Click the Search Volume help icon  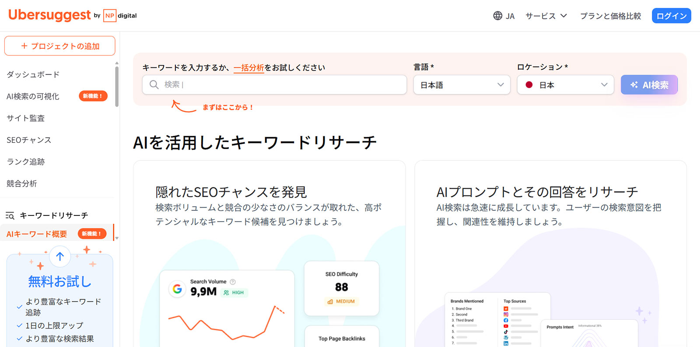(233, 282)
